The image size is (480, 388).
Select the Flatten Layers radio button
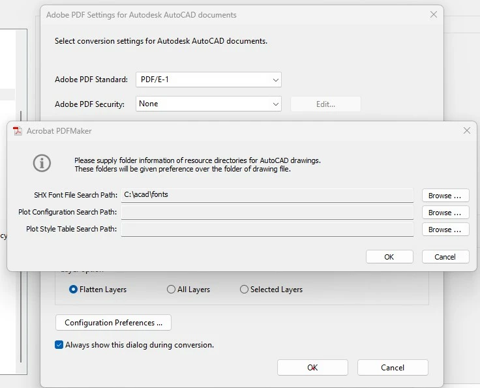[73, 289]
